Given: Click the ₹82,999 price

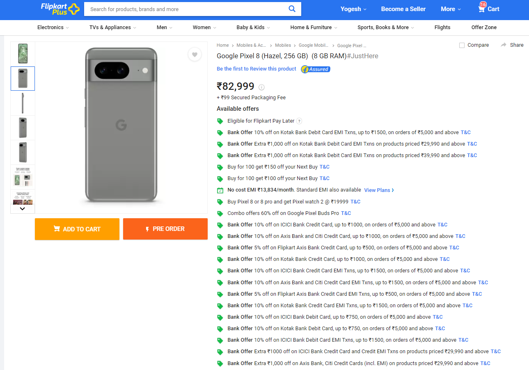Looking at the screenshot, I should coord(236,87).
